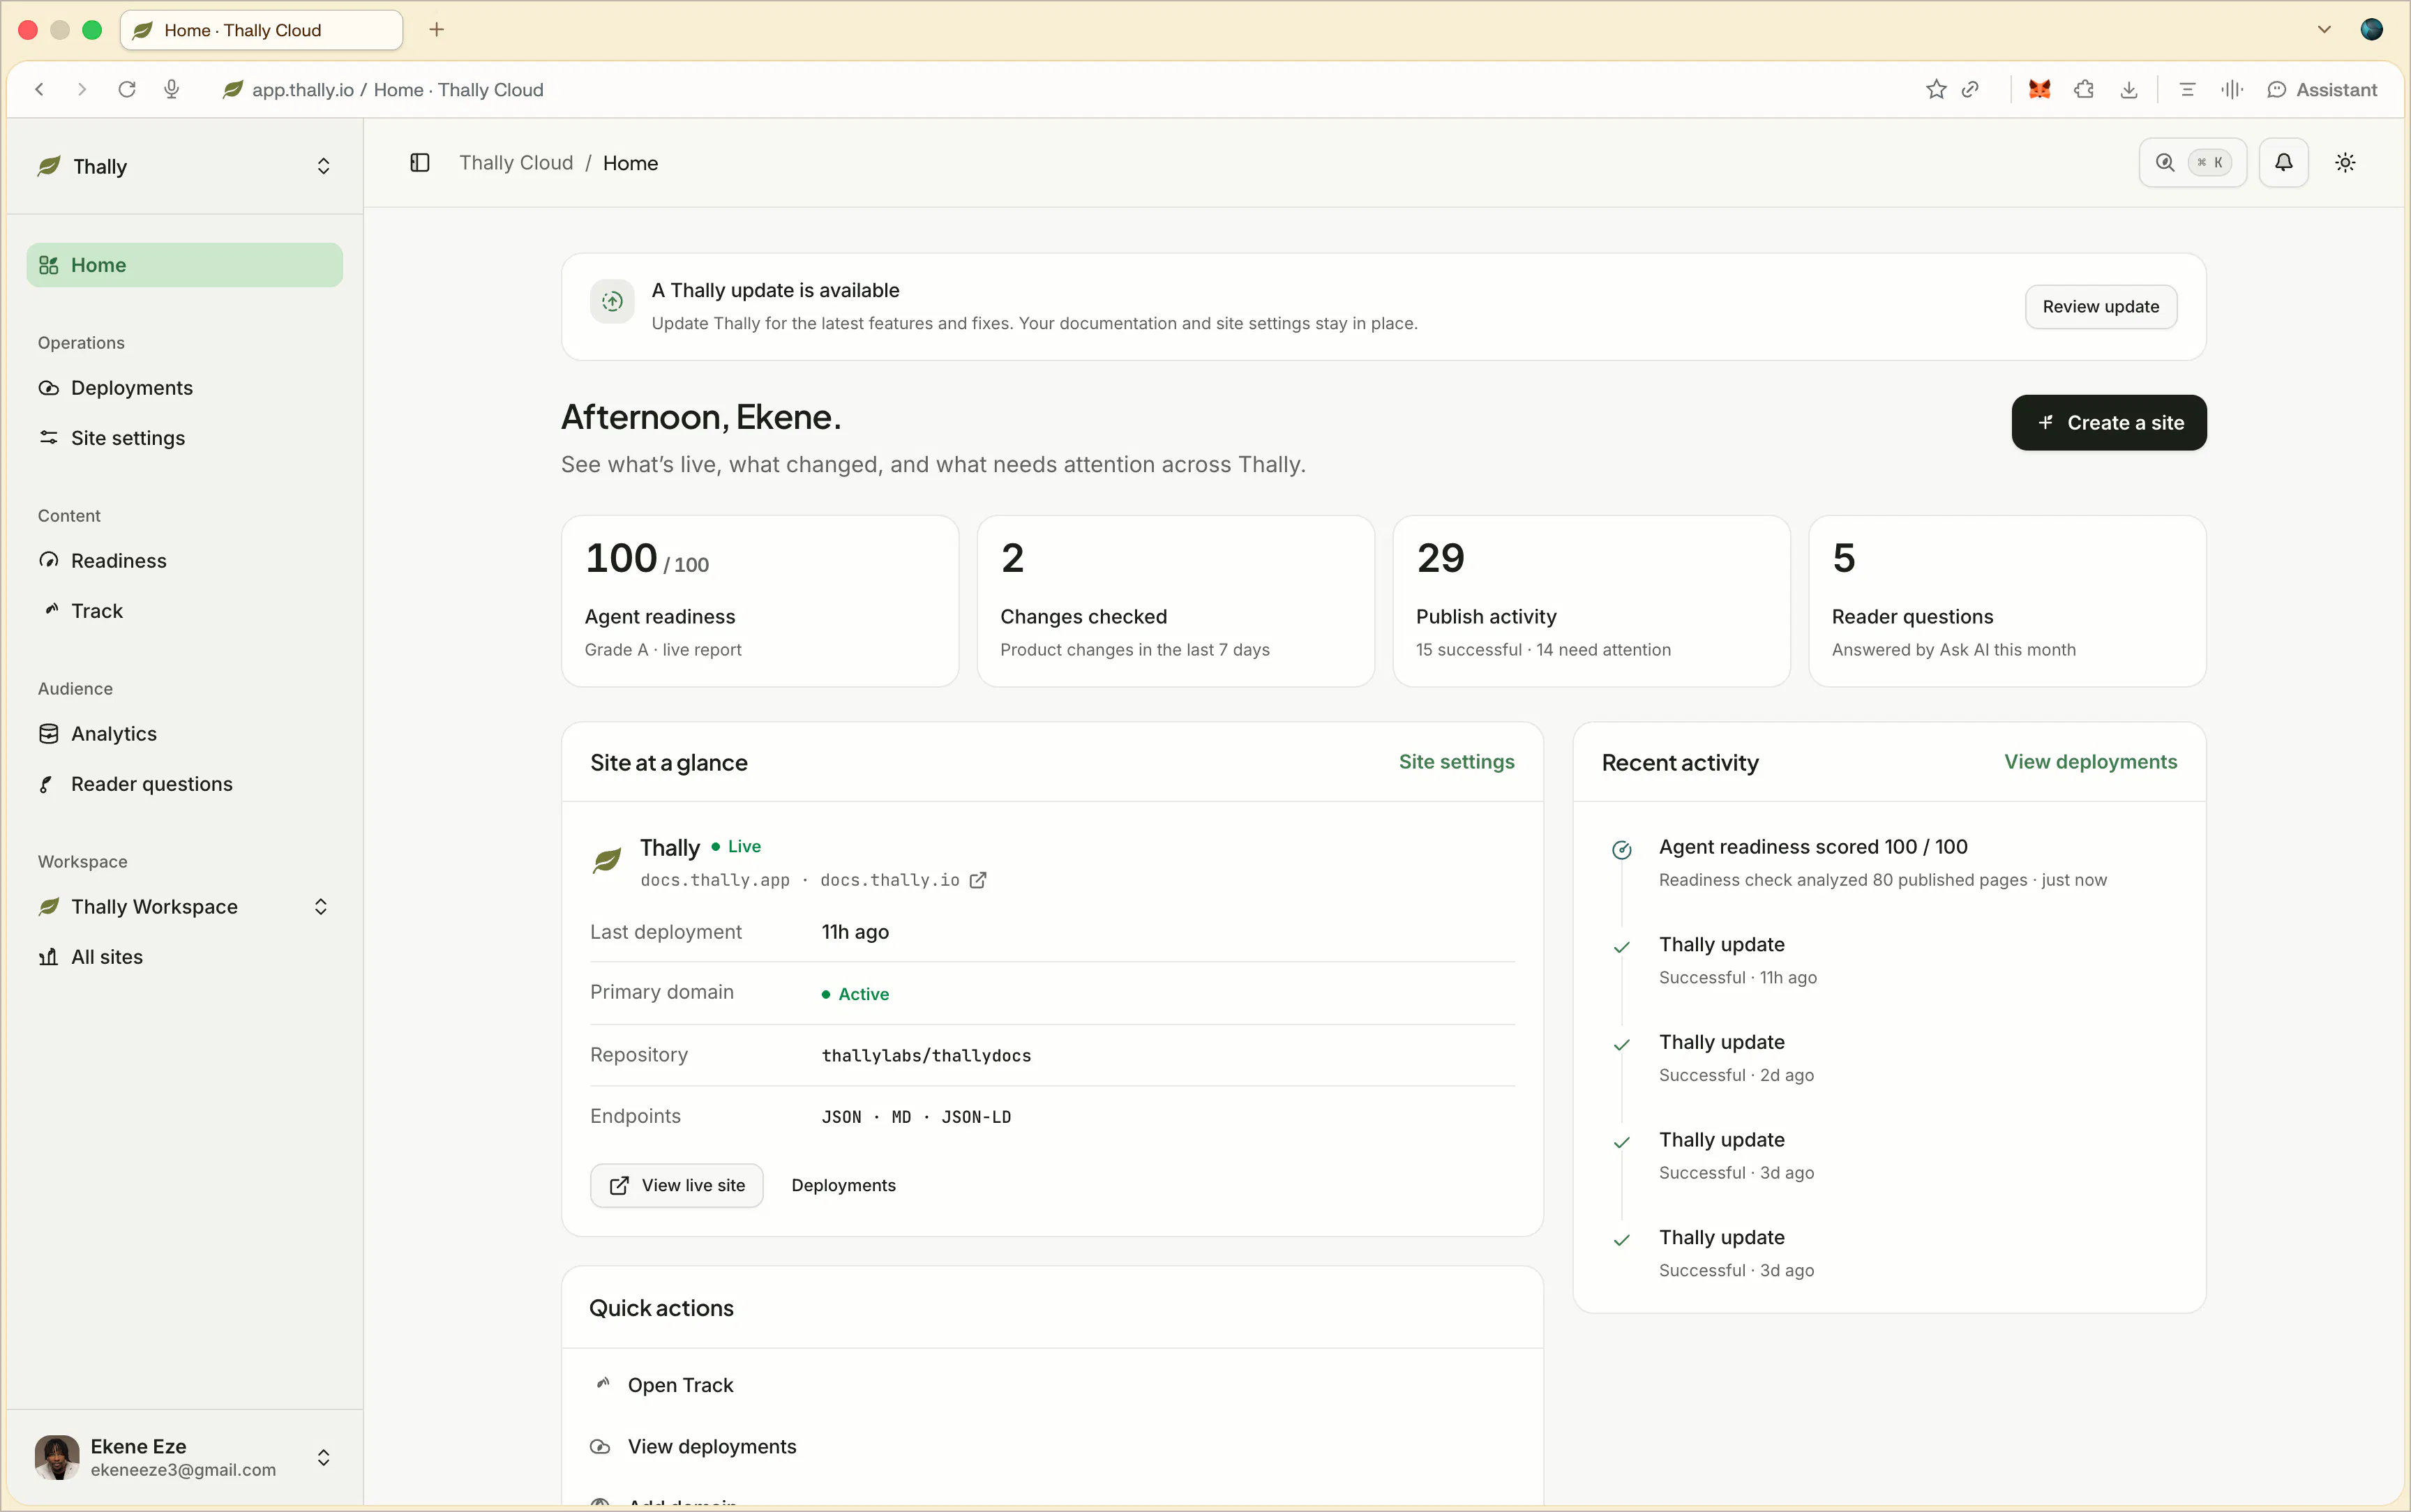
Task: Open browser downloads icon
Action: pos(2129,89)
